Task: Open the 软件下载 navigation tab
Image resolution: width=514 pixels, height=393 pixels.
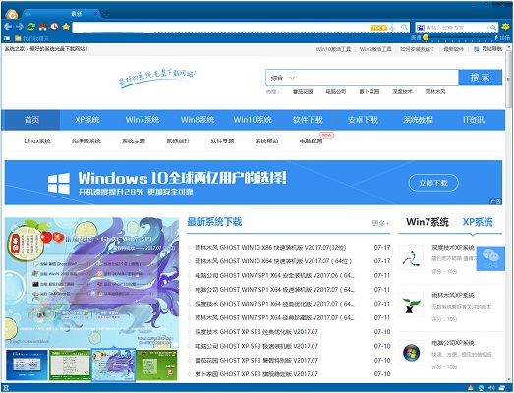Action: coord(308,120)
